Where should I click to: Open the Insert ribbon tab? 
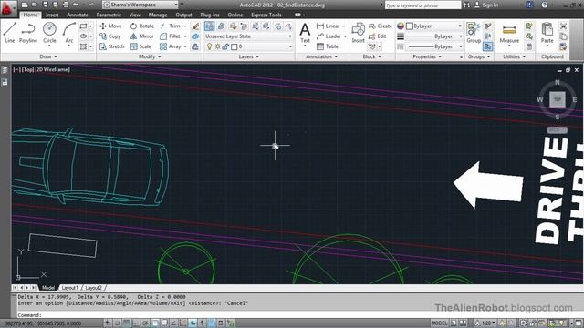pyautogui.click(x=52, y=15)
